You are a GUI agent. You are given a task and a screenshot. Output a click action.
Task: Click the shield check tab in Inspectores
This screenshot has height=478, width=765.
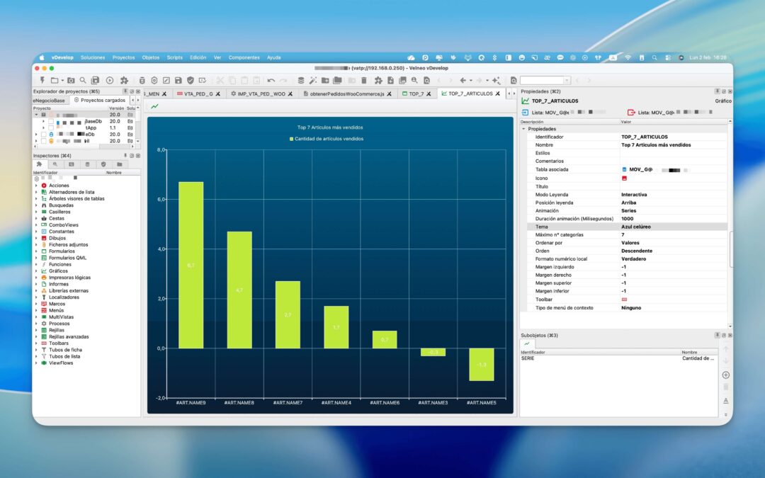coord(103,164)
